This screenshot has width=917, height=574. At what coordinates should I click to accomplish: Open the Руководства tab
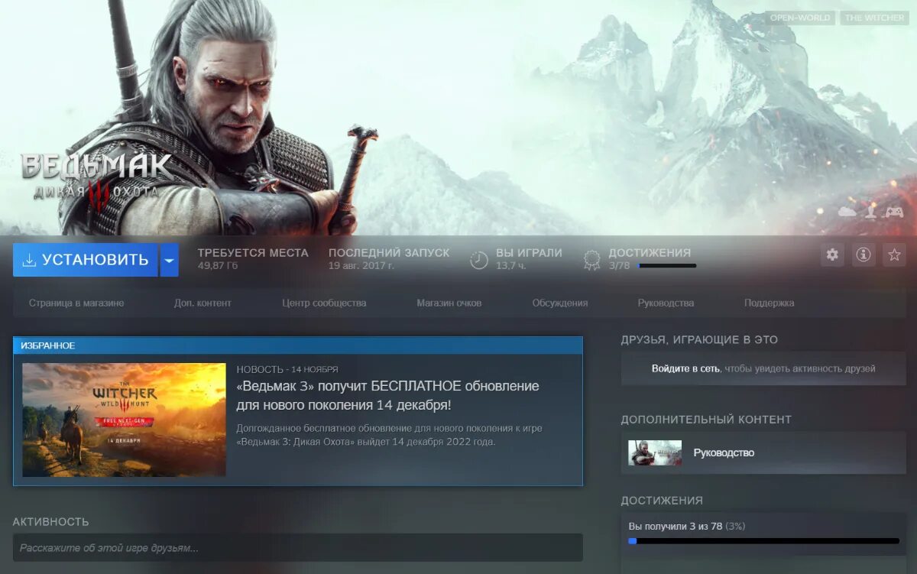666,303
